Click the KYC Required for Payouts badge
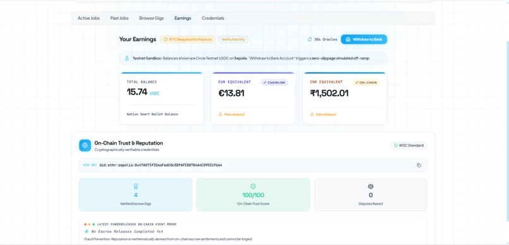This screenshot has height=245, width=509. point(188,39)
